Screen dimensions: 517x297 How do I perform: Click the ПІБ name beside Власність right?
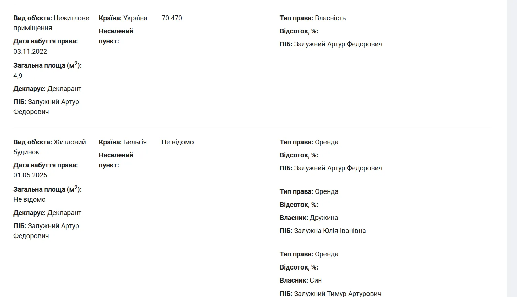click(x=338, y=44)
